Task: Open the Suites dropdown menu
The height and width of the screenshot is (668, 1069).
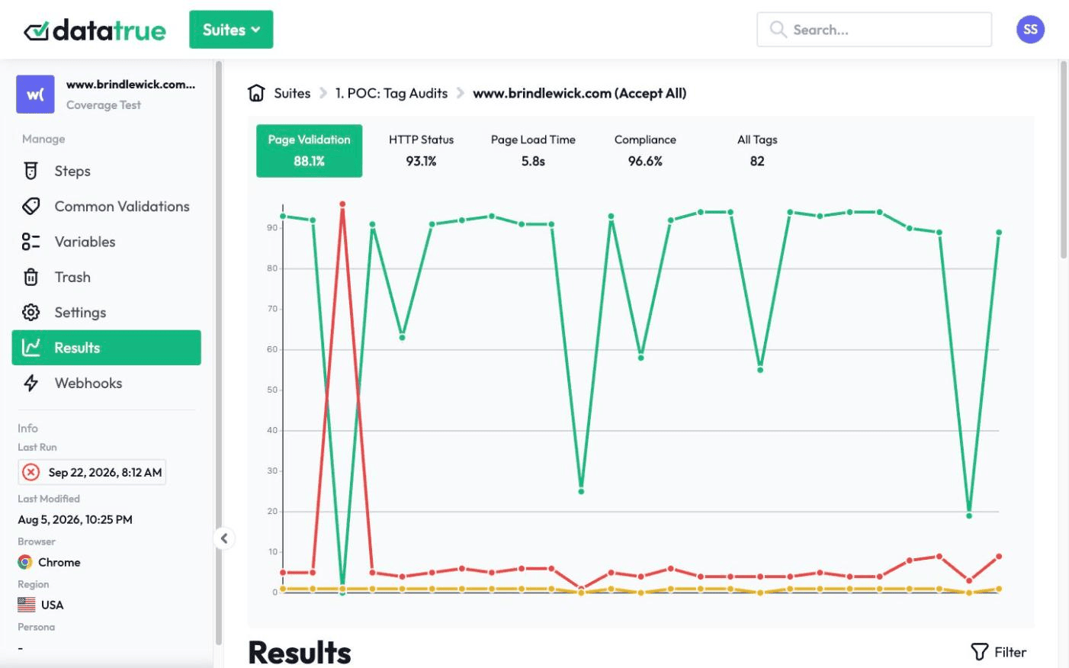Action: 231,30
